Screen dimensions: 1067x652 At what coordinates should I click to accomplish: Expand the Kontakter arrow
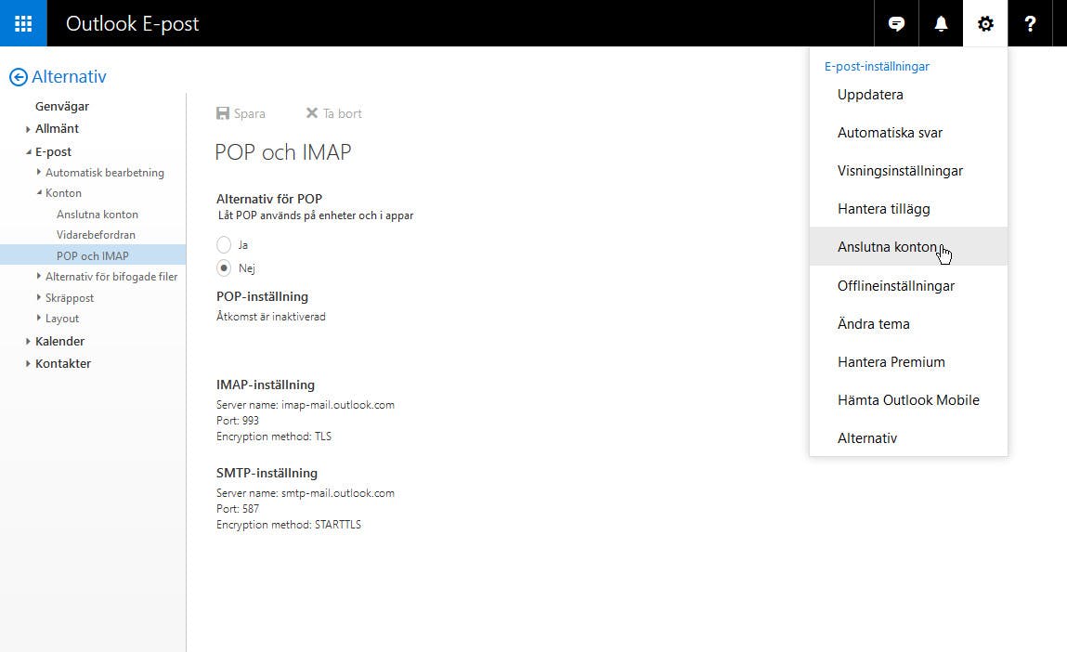tap(28, 363)
